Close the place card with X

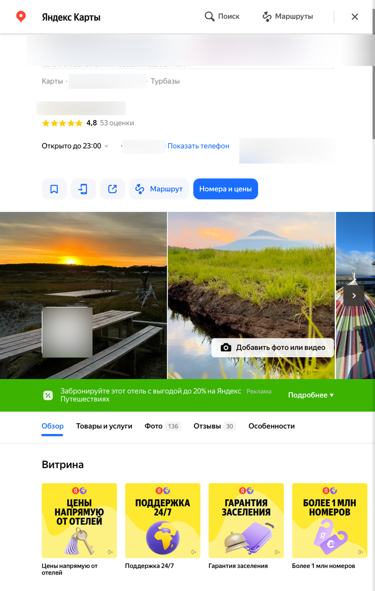click(355, 17)
